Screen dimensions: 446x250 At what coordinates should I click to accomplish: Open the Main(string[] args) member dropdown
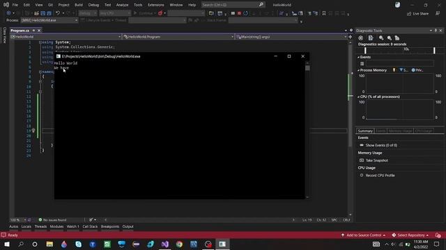tap(291, 37)
